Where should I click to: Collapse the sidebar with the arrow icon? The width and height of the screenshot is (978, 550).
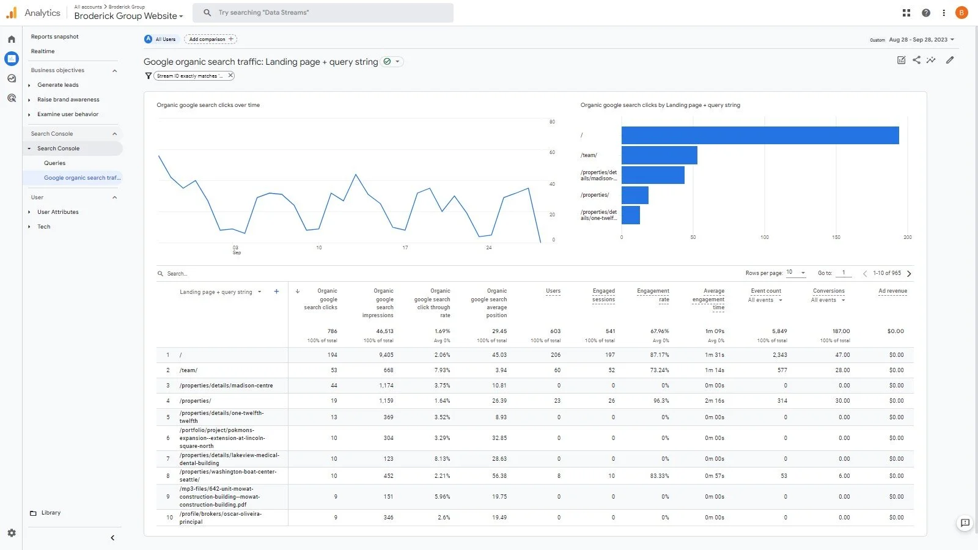pyautogui.click(x=112, y=538)
